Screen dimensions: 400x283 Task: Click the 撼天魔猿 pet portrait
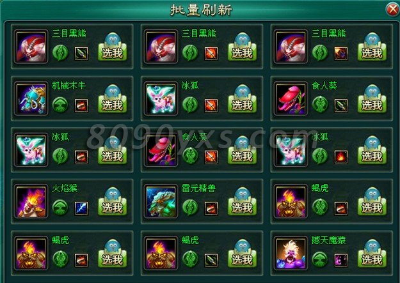click(291, 254)
